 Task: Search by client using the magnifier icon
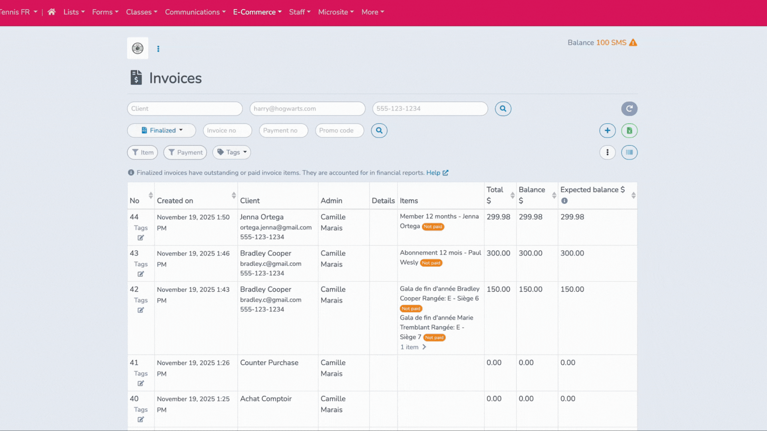click(503, 109)
